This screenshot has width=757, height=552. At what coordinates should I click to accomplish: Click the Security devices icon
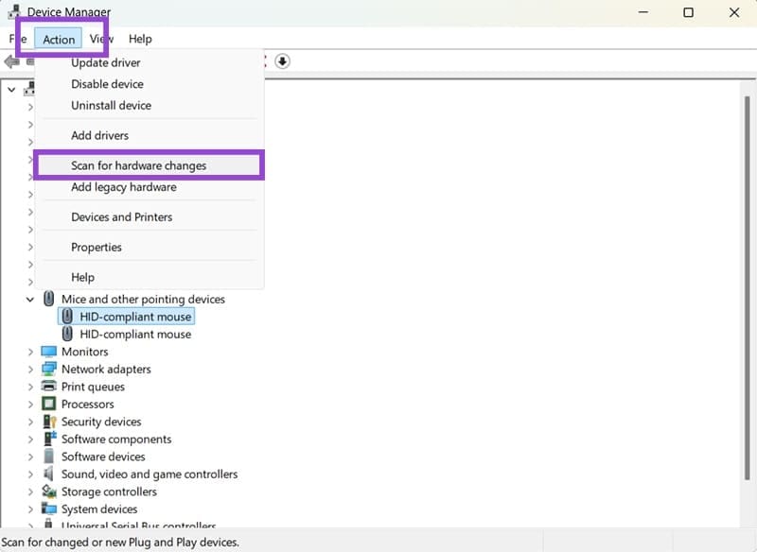(48, 422)
